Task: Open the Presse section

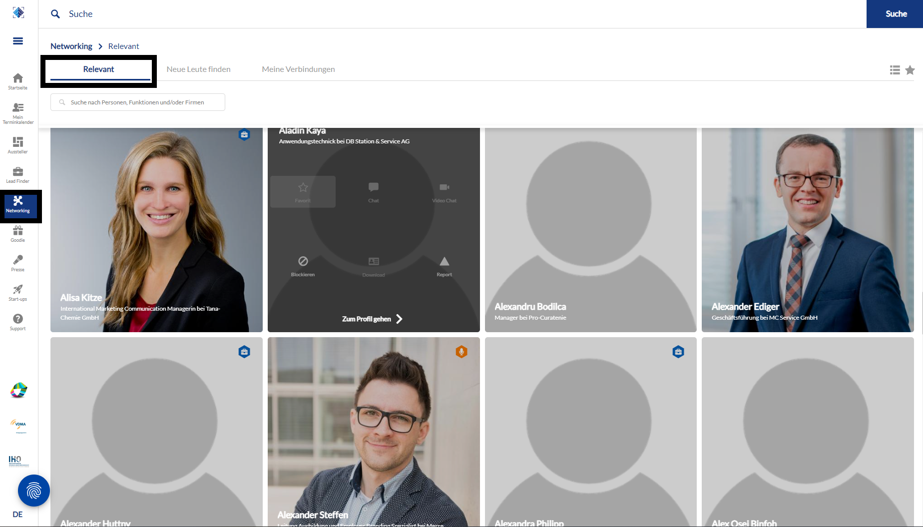Action: point(18,263)
